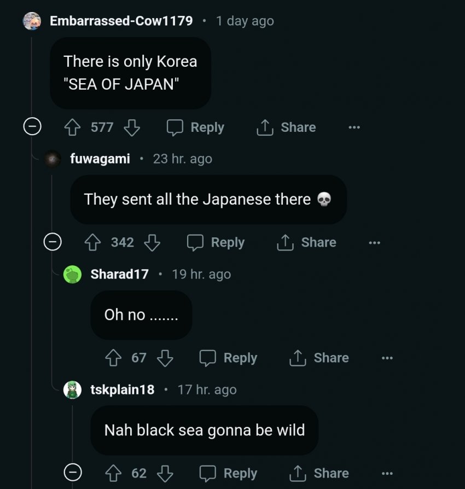The image size is (465, 489).
Task: Upvote Sharad17's "Oh no" comment
Action: [113, 358]
